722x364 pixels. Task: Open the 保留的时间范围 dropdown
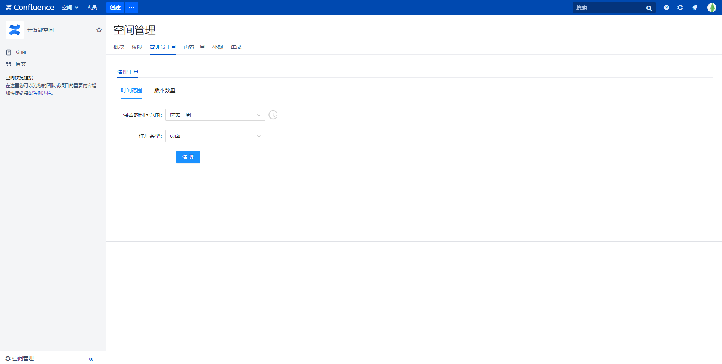point(215,115)
